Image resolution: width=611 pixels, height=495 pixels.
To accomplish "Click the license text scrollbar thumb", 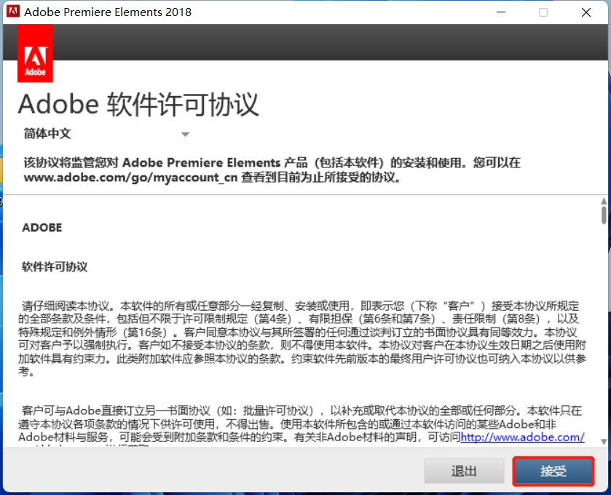I will 603,215.
